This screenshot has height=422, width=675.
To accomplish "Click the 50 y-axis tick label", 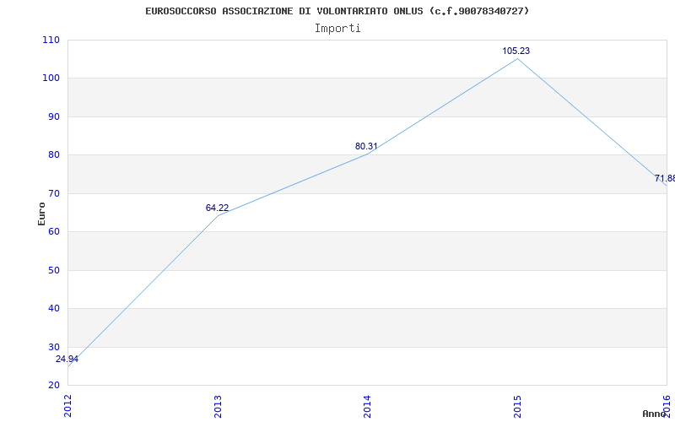I will click(53, 270).
